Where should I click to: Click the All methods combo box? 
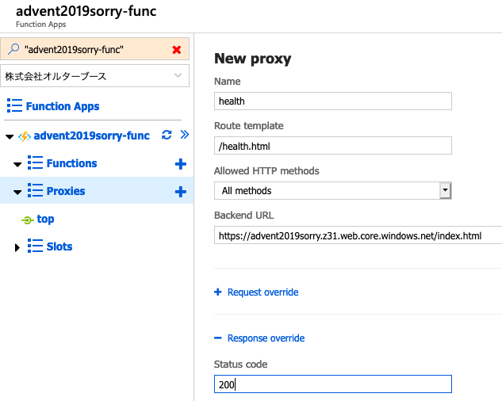[x=333, y=191]
